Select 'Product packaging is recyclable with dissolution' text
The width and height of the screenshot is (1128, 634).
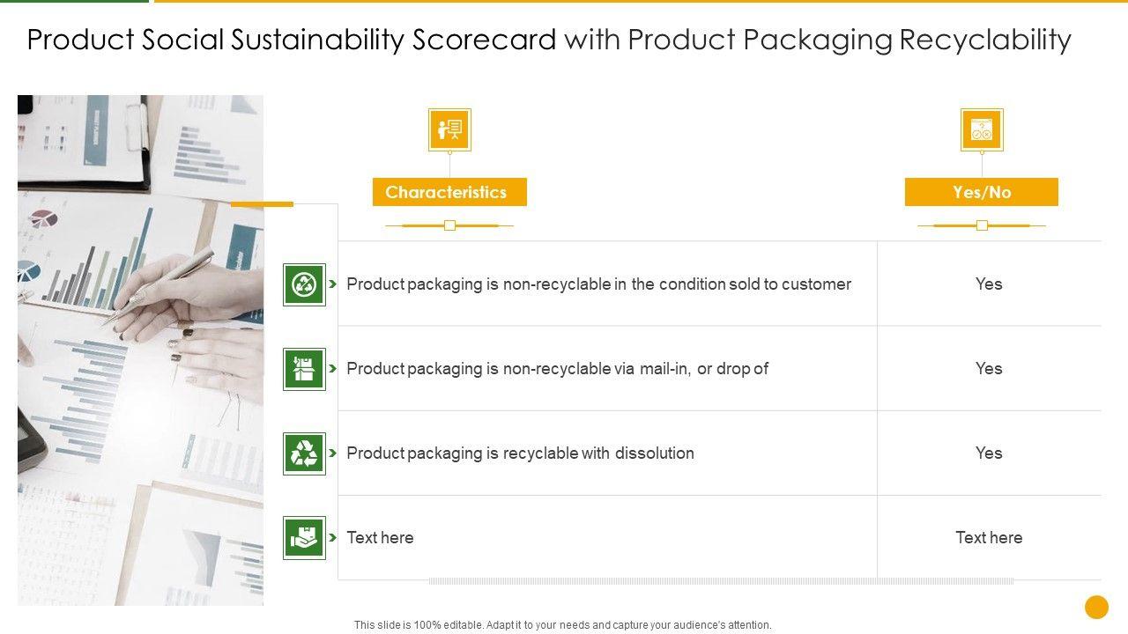pyautogui.click(x=520, y=453)
